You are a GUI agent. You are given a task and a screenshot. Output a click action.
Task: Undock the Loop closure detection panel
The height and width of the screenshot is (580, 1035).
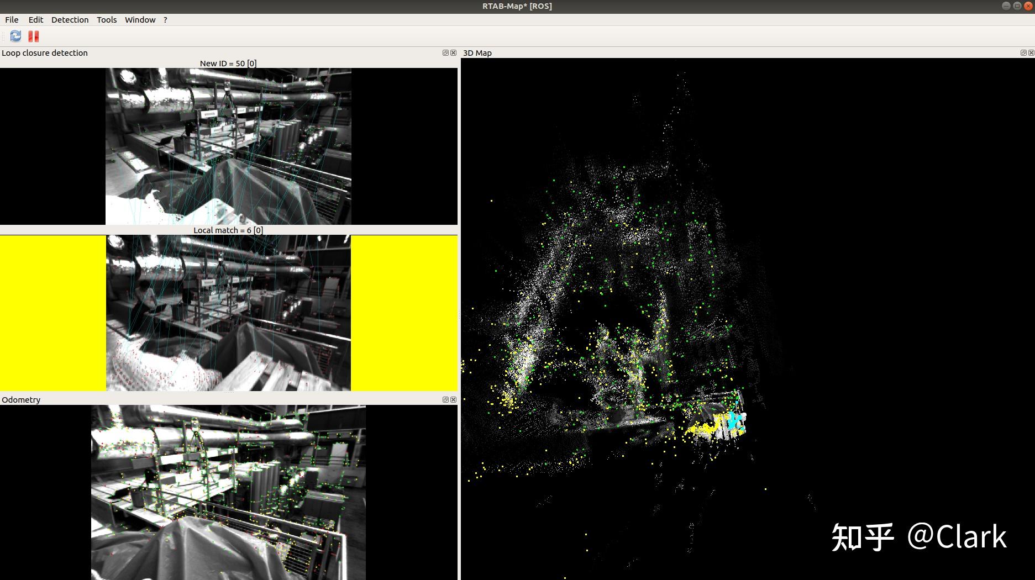pos(445,52)
